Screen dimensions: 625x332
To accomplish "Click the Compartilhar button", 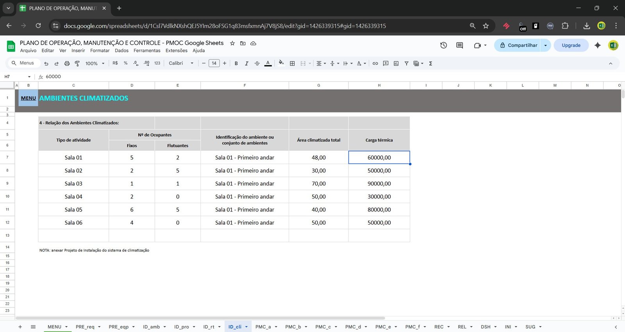I will [518, 45].
